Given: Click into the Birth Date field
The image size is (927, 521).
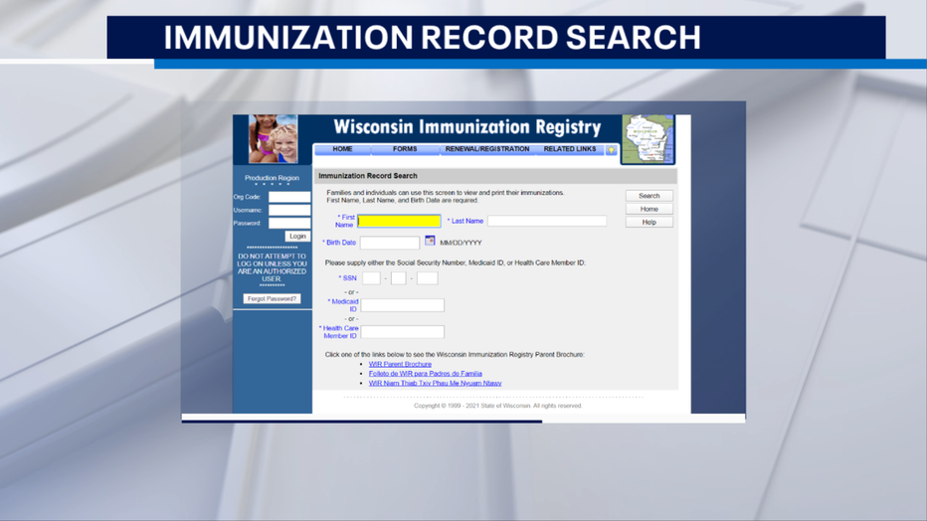Looking at the screenshot, I should tap(390, 243).
